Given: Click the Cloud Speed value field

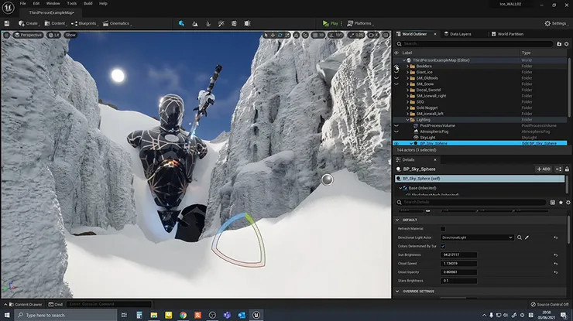Looking at the screenshot, I should tap(458, 263).
